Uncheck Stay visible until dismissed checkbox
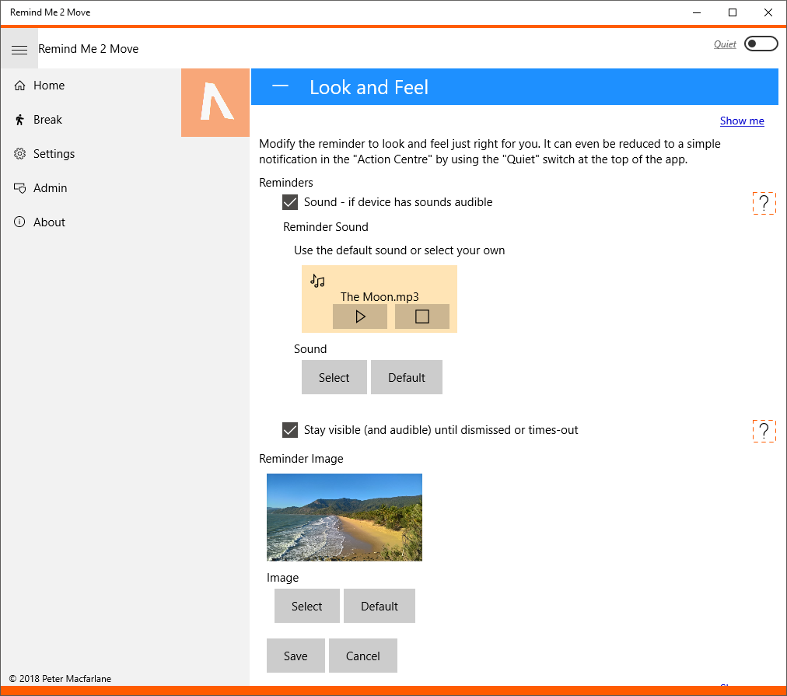Screen dimensions: 787x696 (290, 430)
